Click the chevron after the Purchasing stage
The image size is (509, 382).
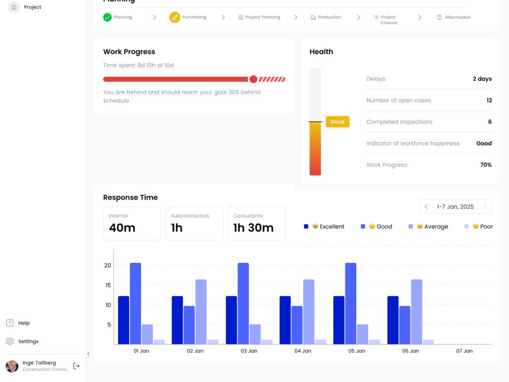click(x=223, y=17)
